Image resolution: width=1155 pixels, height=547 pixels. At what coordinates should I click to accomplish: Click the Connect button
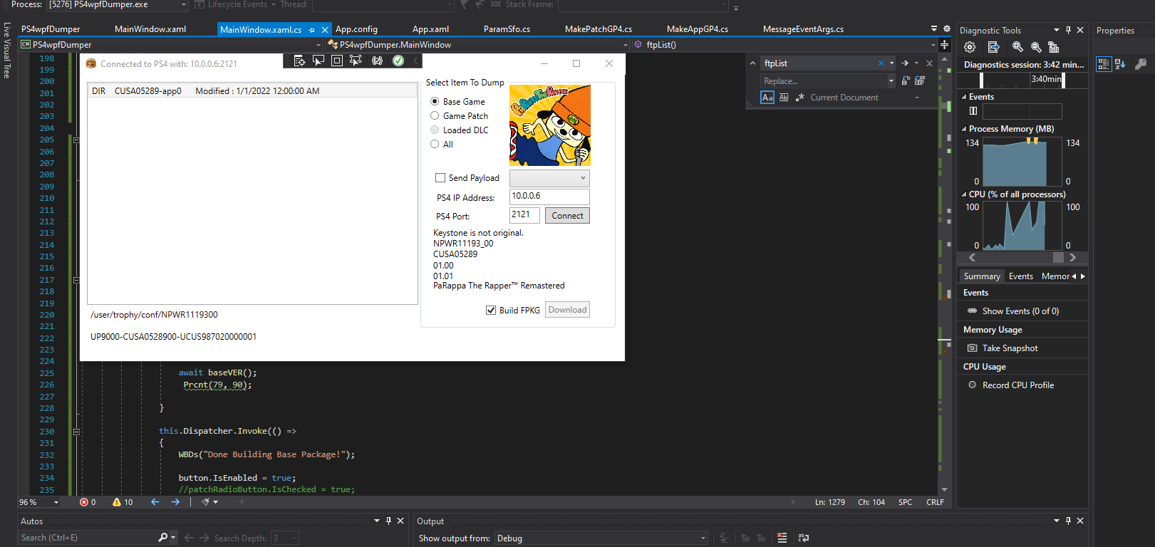pos(567,216)
